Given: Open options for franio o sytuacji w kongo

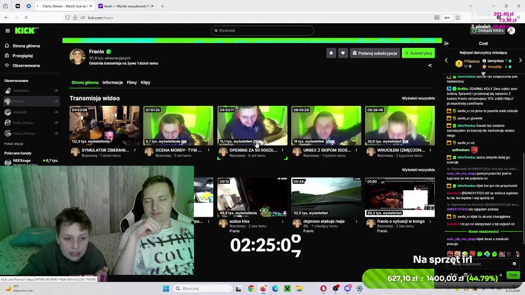Looking at the screenshot, I should (430, 221).
